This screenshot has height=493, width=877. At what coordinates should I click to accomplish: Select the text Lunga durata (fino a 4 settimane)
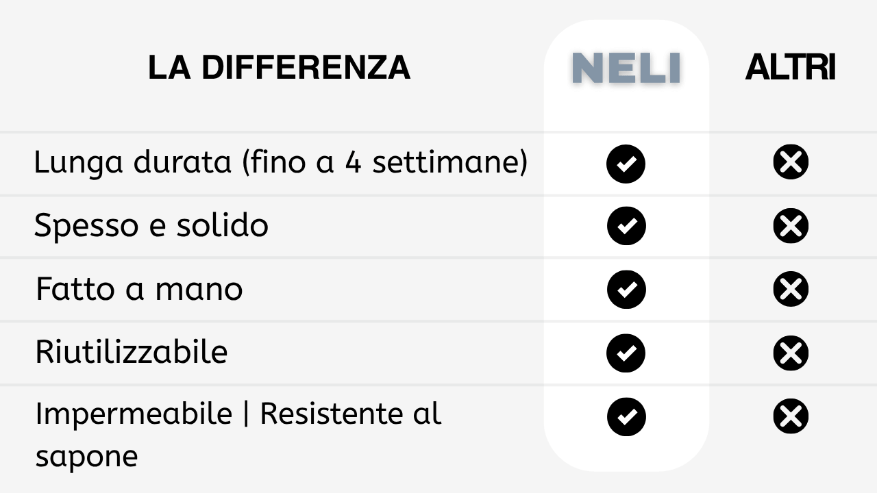281,163
